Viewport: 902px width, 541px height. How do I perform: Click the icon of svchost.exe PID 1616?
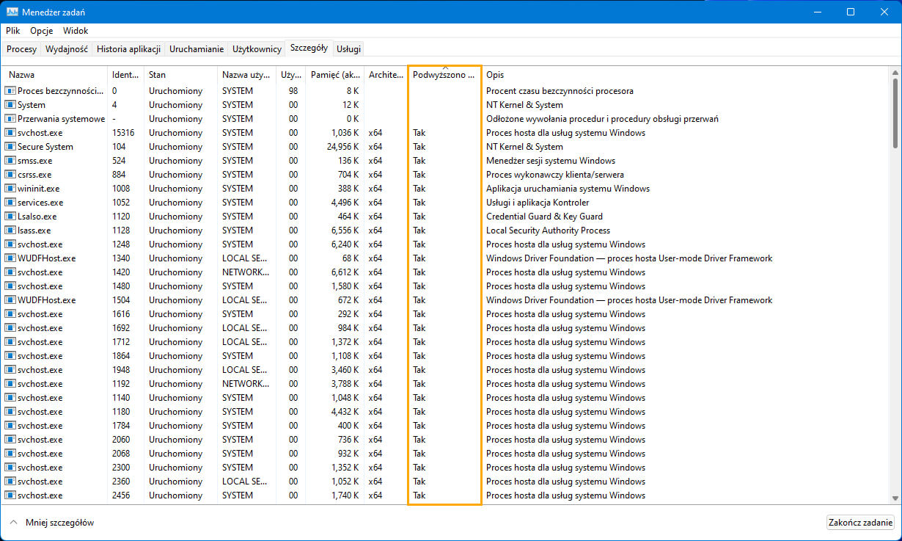tap(10, 314)
